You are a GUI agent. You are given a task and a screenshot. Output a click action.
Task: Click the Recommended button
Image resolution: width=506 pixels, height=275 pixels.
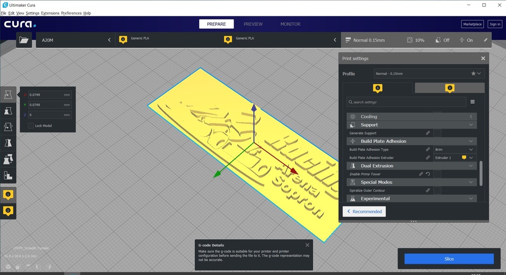click(x=364, y=211)
